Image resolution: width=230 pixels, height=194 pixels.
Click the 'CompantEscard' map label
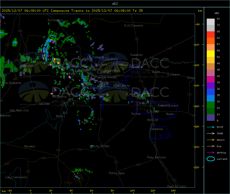(x=168, y=105)
